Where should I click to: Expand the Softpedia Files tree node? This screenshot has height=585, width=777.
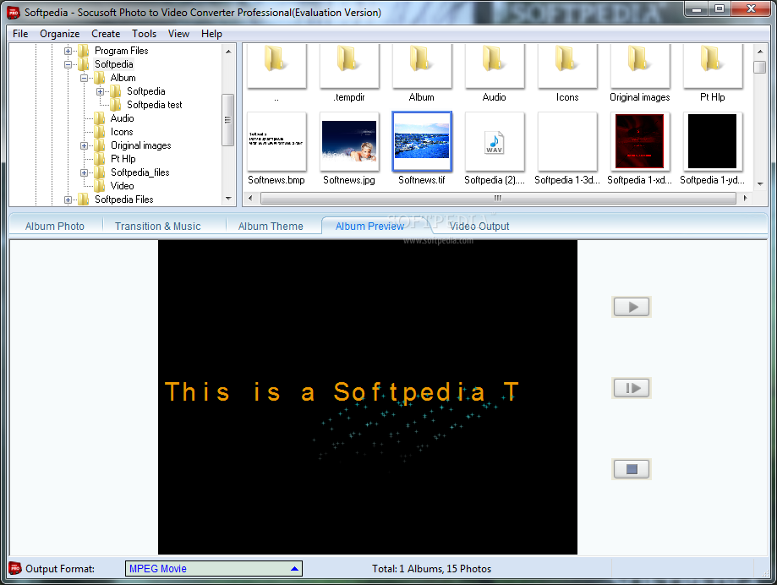tap(68, 200)
